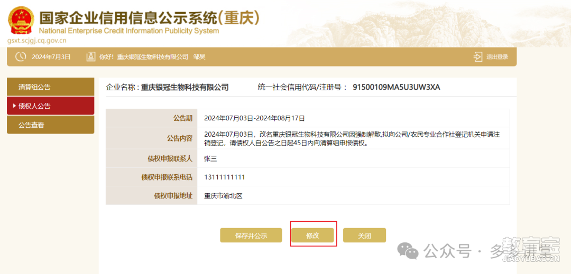The image size is (571, 274).
Task: Click the logout arrow icon
Action: click(x=477, y=56)
